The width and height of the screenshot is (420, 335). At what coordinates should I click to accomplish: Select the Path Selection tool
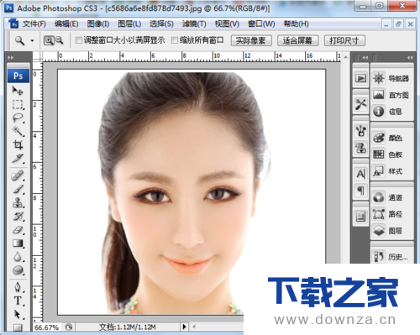(18, 314)
